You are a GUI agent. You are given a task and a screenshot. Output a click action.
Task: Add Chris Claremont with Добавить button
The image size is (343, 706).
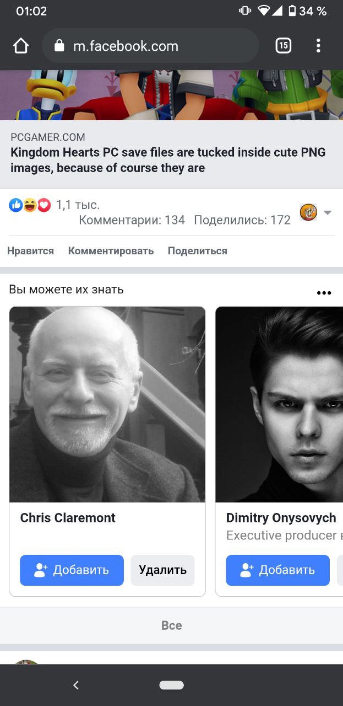pos(72,570)
